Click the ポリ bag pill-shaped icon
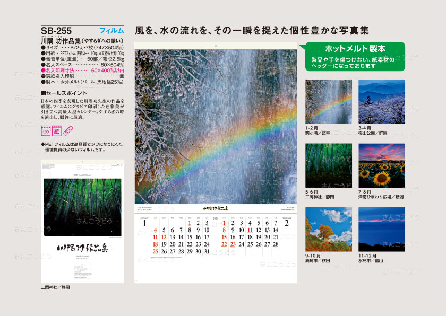The height and width of the screenshot is (316, 446). 68,131
